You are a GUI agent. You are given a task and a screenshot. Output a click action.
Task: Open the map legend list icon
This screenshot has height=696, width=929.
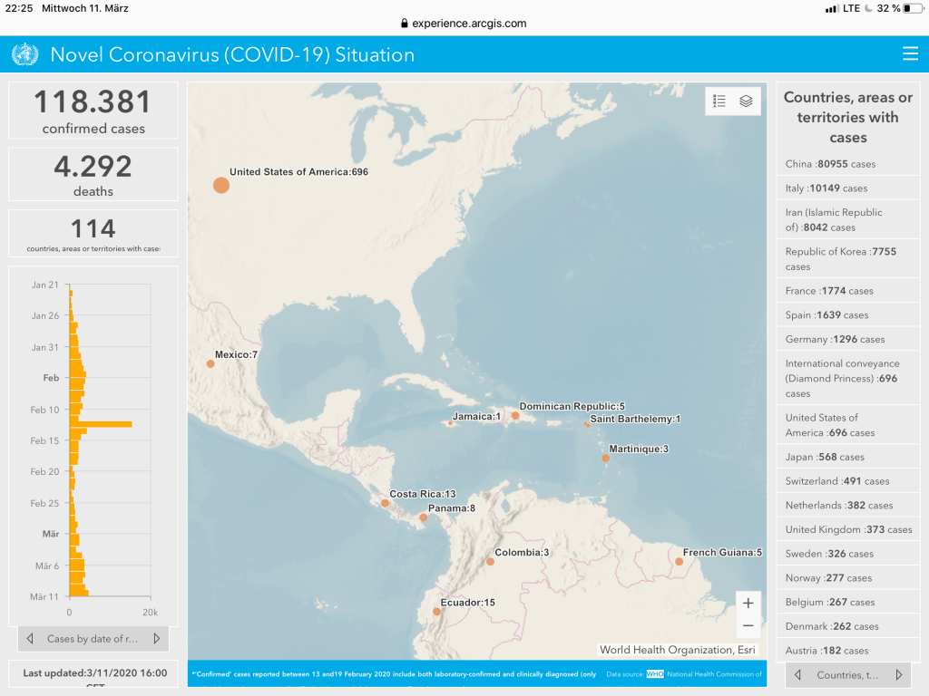point(719,101)
